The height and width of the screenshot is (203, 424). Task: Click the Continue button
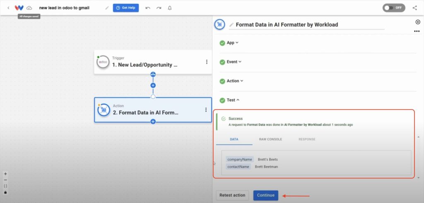pyautogui.click(x=265, y=195)
